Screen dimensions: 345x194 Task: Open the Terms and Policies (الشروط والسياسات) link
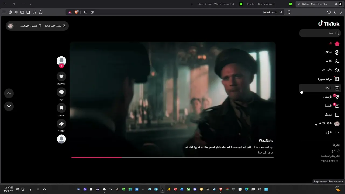(x=330, y=156)
